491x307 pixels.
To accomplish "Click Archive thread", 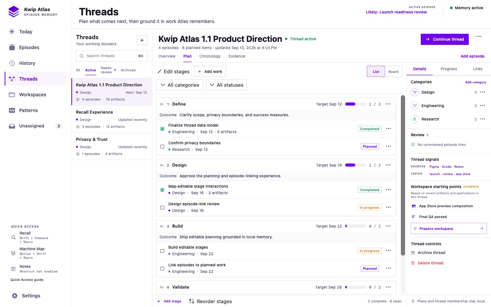I will tap(428, 253).
